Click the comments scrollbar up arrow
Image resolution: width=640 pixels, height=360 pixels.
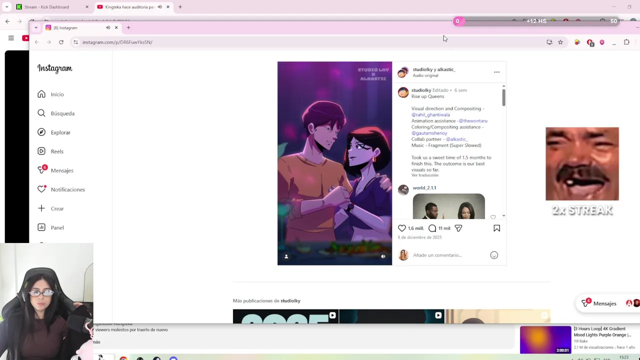click(x=503, y=86)
